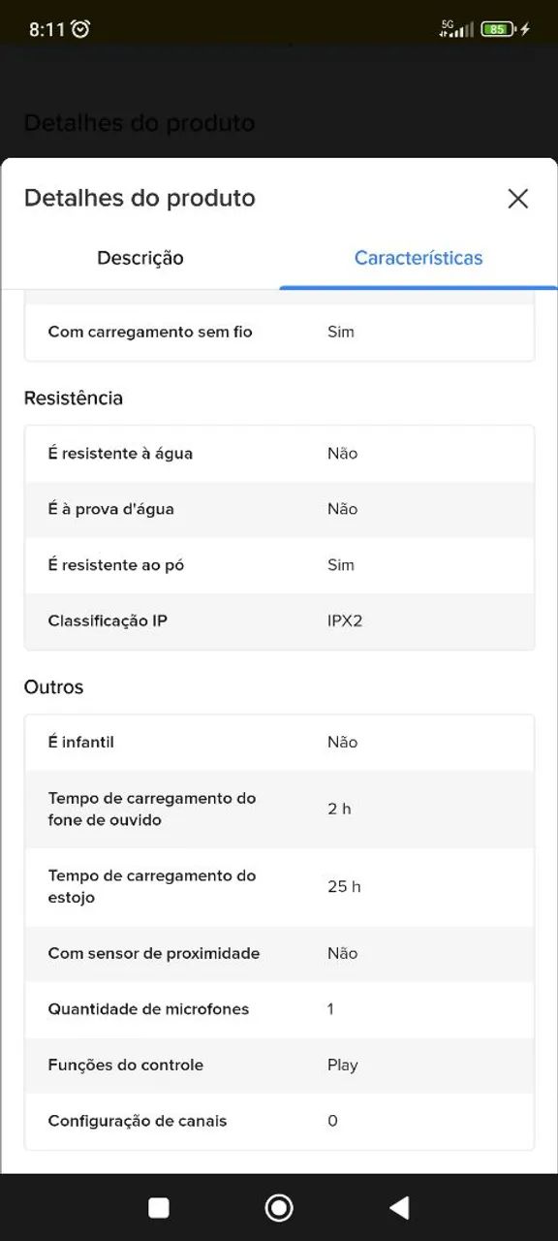This screenshot has height=1241, width=558.
Task: Tap the 'Quantidade de microfones' entry
Action: click(x=279, y=1009)
